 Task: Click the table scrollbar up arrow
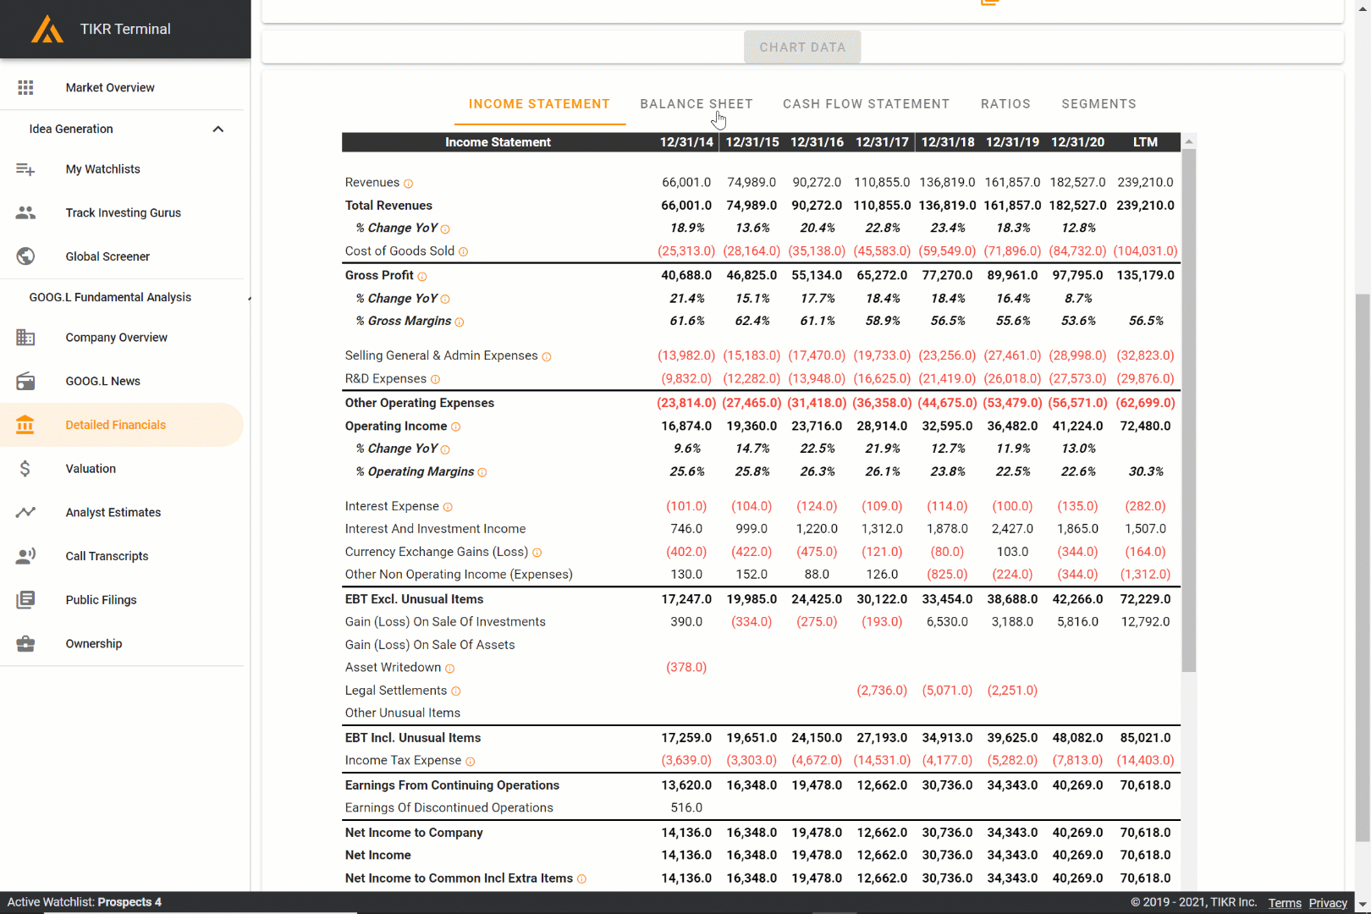click(1188, 141)
